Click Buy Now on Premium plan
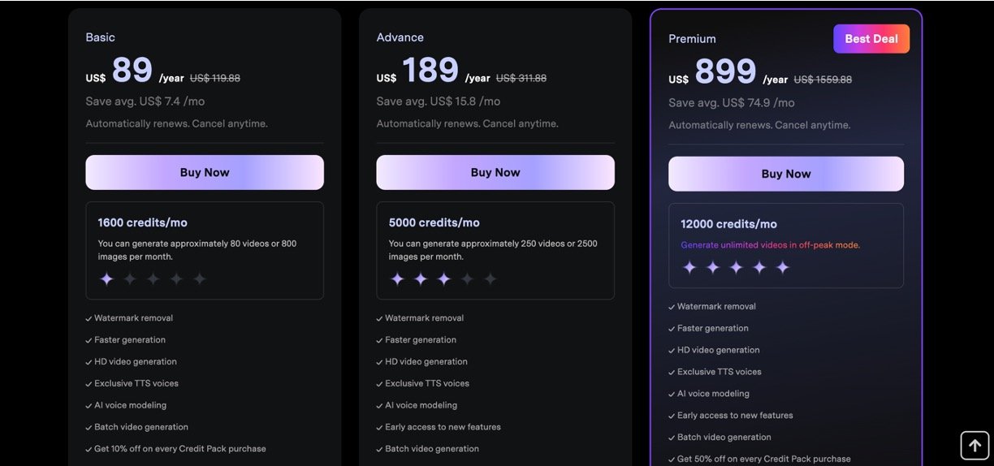Viewport: 994px width, 466px height. point(786,174)
